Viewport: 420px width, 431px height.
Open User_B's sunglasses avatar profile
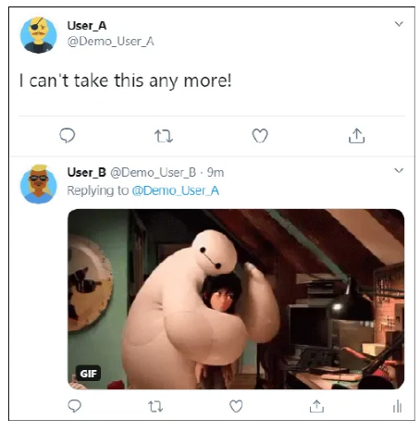coord(39,184)
